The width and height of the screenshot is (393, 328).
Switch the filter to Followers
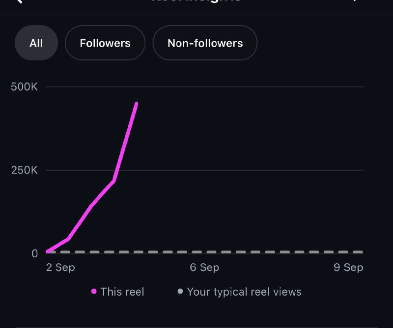coord(105,43)
